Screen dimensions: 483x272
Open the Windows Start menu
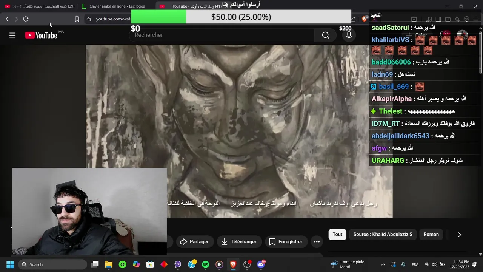tap(10, 264)
